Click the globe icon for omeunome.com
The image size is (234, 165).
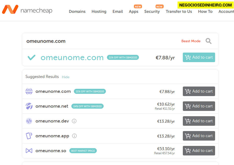click(x=29, y=91)
